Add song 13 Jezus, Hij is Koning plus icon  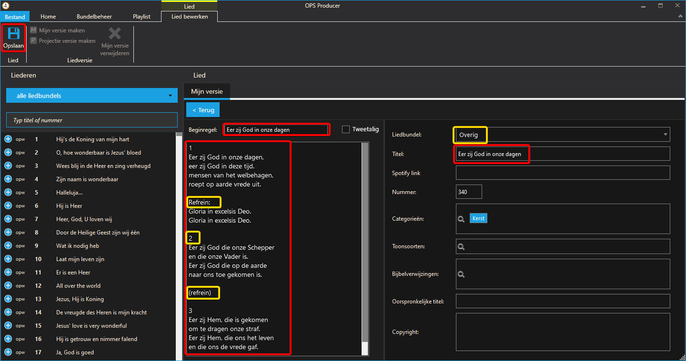tap(8, 299)
